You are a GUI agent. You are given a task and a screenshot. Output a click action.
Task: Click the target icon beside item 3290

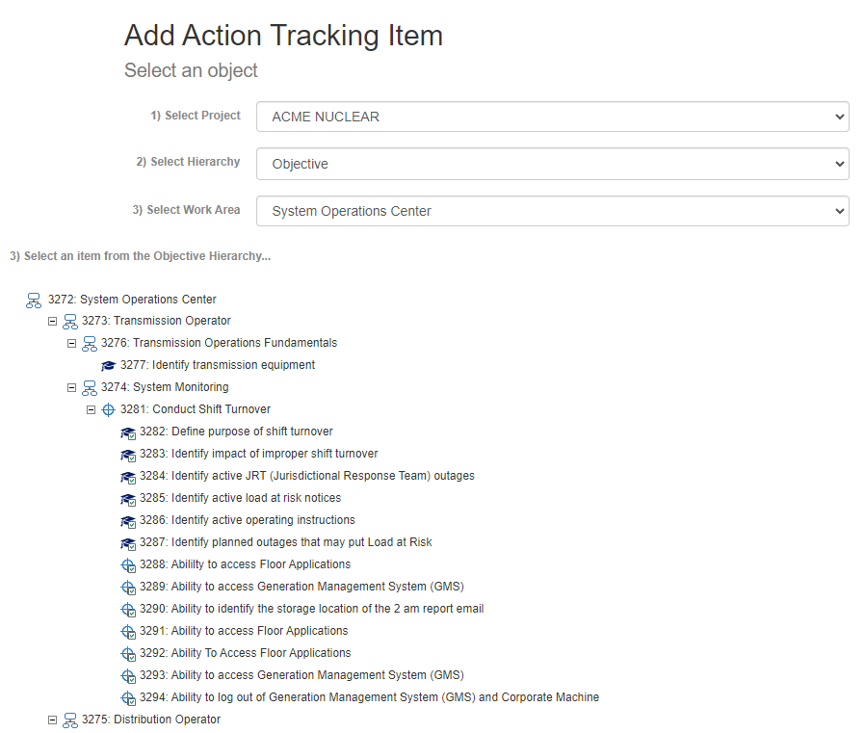[x=128, y=610]
